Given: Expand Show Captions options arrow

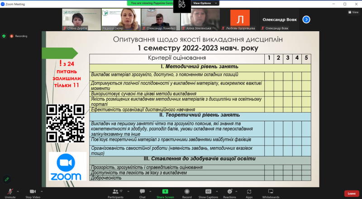Looking at the screenshot, I should [x=217, y=191].
